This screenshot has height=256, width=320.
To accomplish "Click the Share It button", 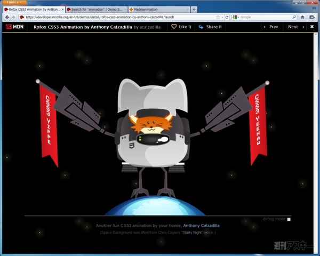I will pyautogui.click(x=210, y=27).
